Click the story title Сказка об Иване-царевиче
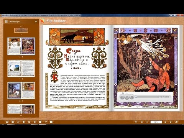 tap(77, 57)
